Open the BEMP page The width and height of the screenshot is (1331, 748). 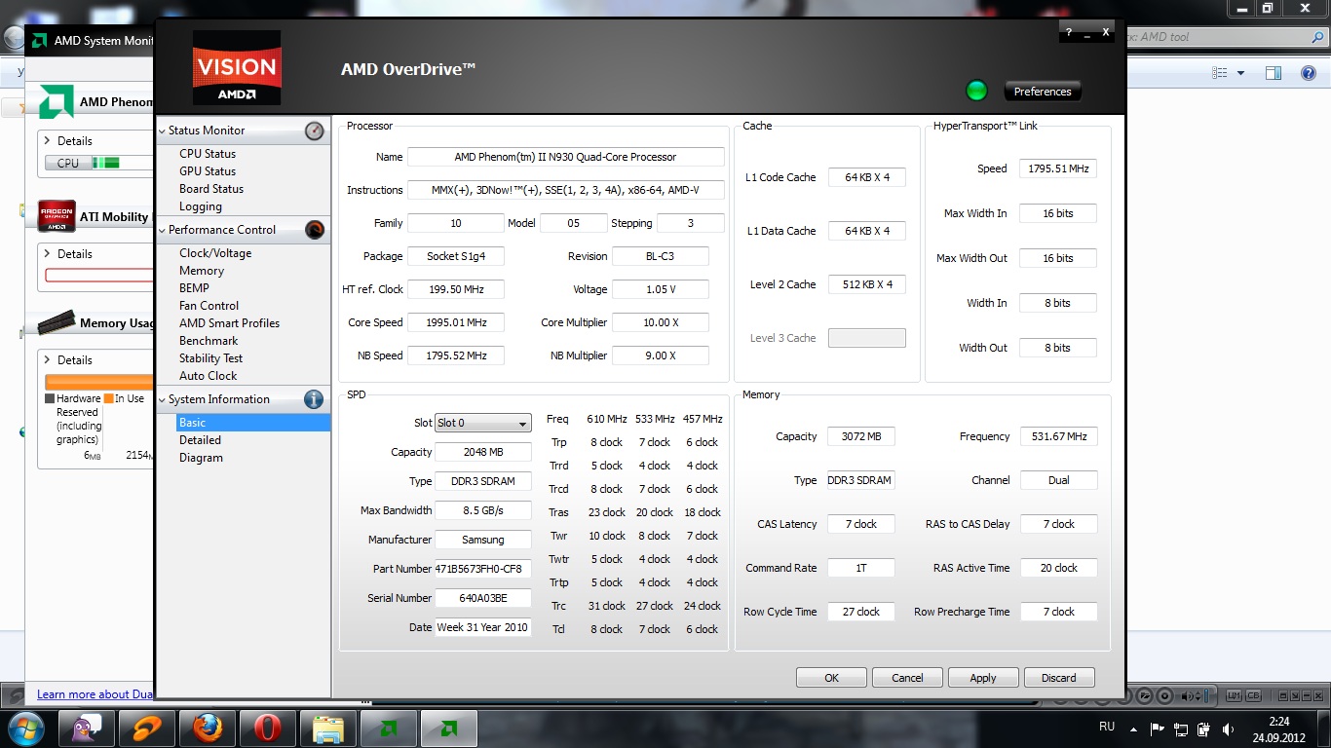[194, 288]
